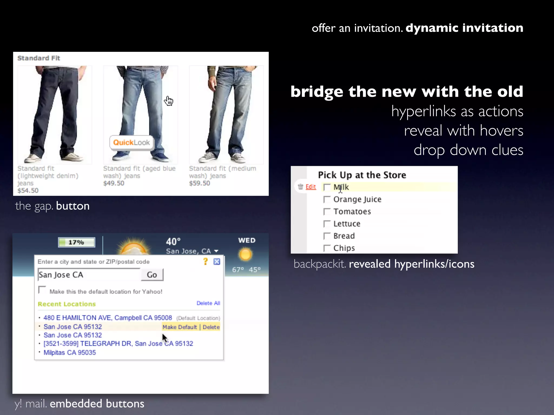554x415 pixels.
Task: Check the Milk checkbox
Action: (x=327, y=187)
